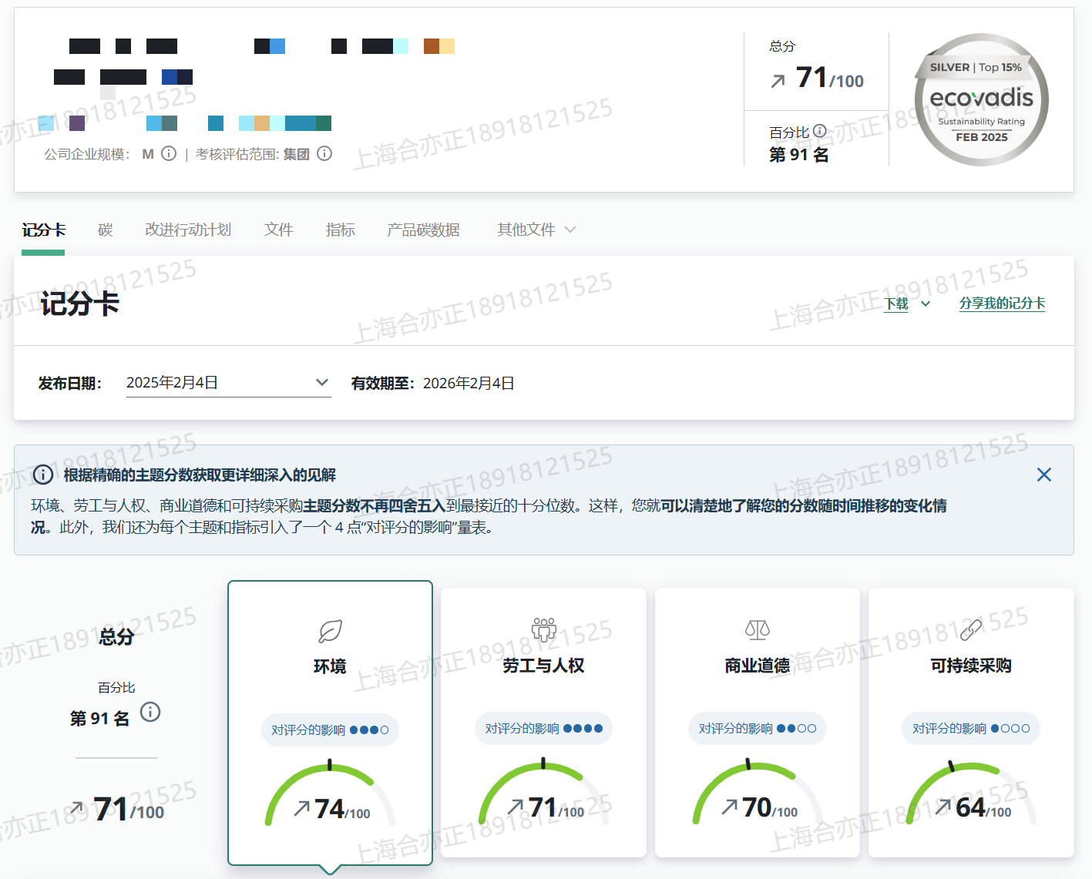Click 对评分的影响 badge on 劳工与人权 card
This screenshot has height=879, width=1092.
coord(543,729)
